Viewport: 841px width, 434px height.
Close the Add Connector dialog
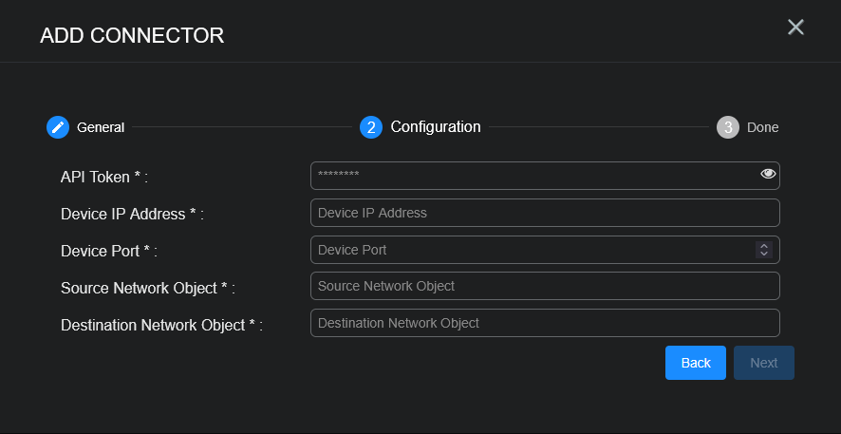point(795,28)
